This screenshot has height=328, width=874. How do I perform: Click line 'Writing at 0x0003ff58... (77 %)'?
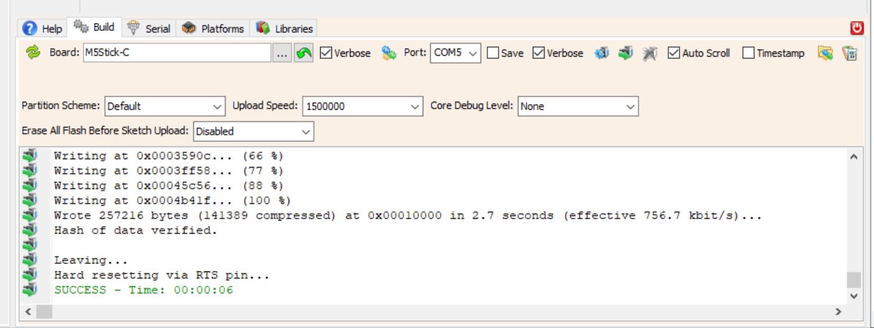pos(168,171)
